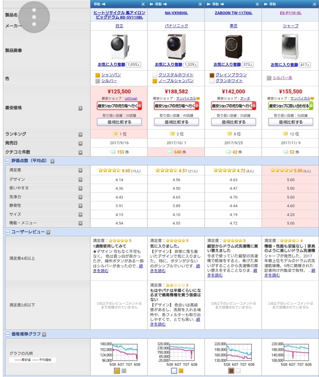
Task: Go to cheapest shop for ¥125,500 model
Action: pos(119,106)
